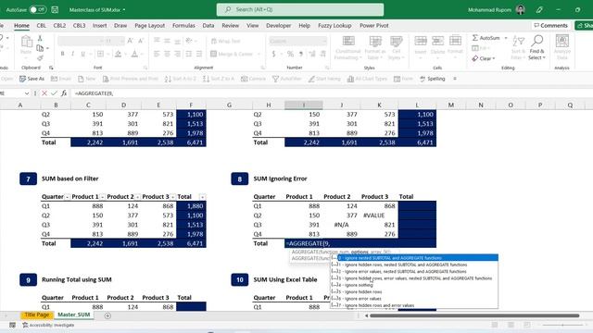Open Total filter dropdown in table 7
Viewport: 593px width, 333px height.
[203, 197]
